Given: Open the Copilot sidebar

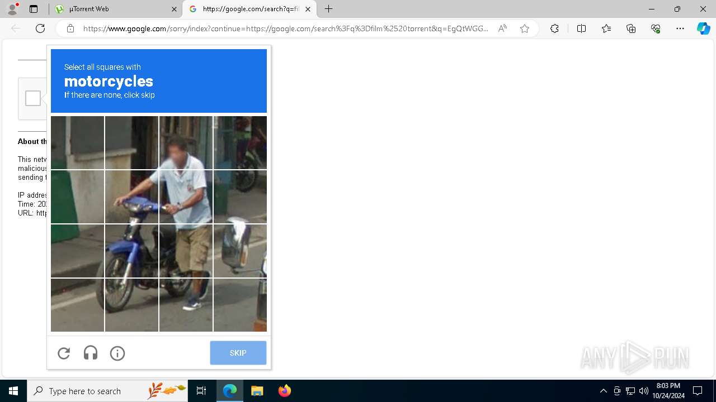Looking at the screenshot, I should (x=704, y=28).
